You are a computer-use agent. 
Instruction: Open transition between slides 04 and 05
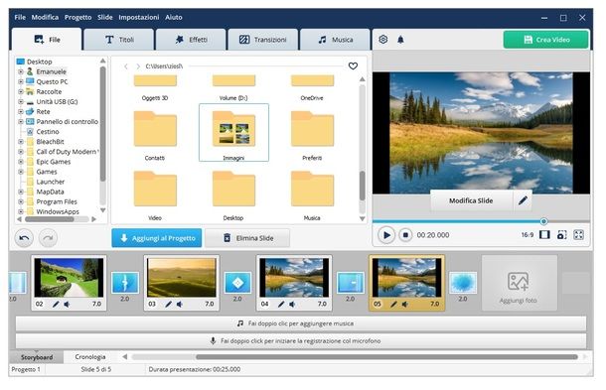(x=350, y=283)
